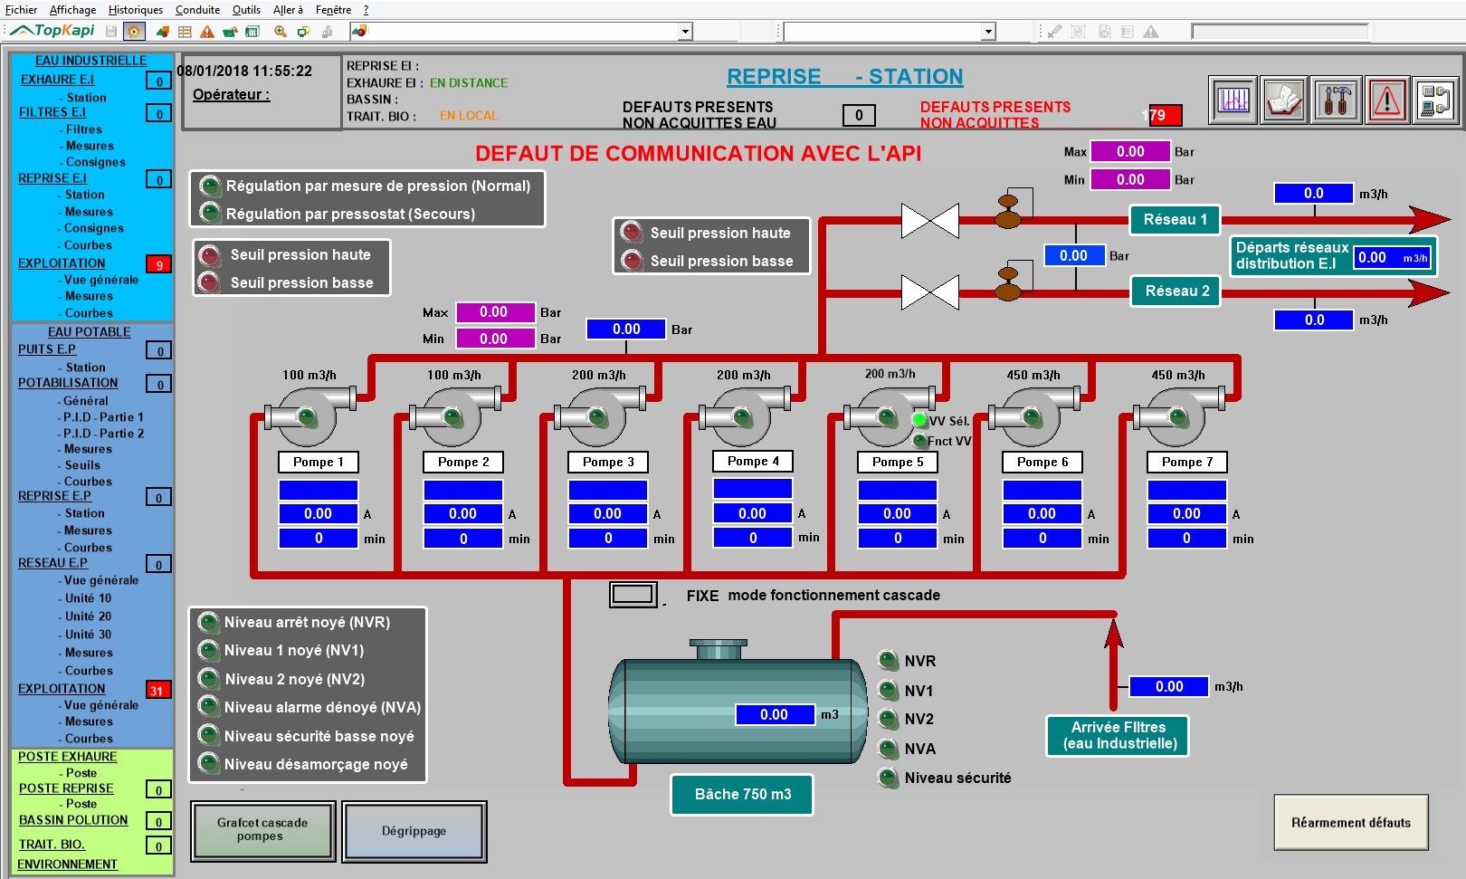Viewport: 1466px width, 879px height.
Task: Click the red 179 unacknowledged faults counter
Action: 1163,115
